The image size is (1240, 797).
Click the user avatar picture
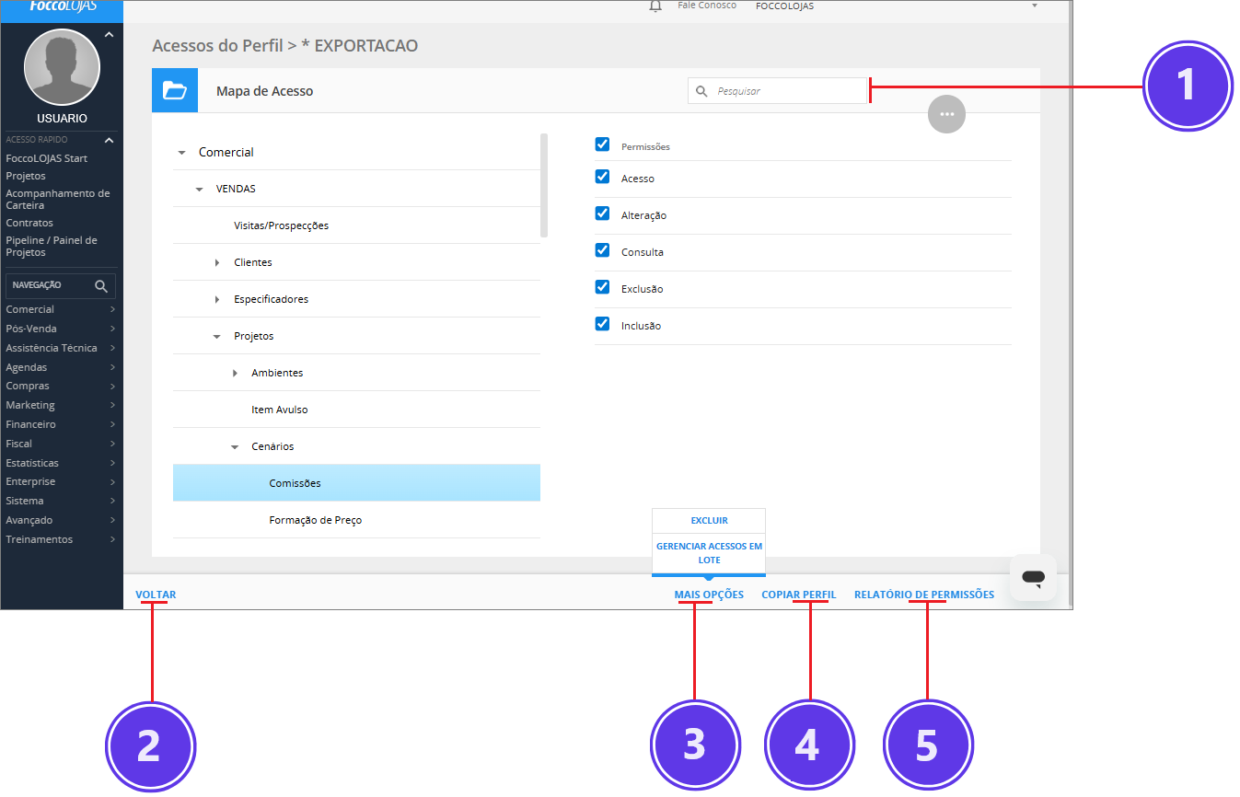coord(62,67)
